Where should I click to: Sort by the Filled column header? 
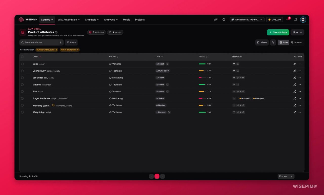click(x=203, y=57)
